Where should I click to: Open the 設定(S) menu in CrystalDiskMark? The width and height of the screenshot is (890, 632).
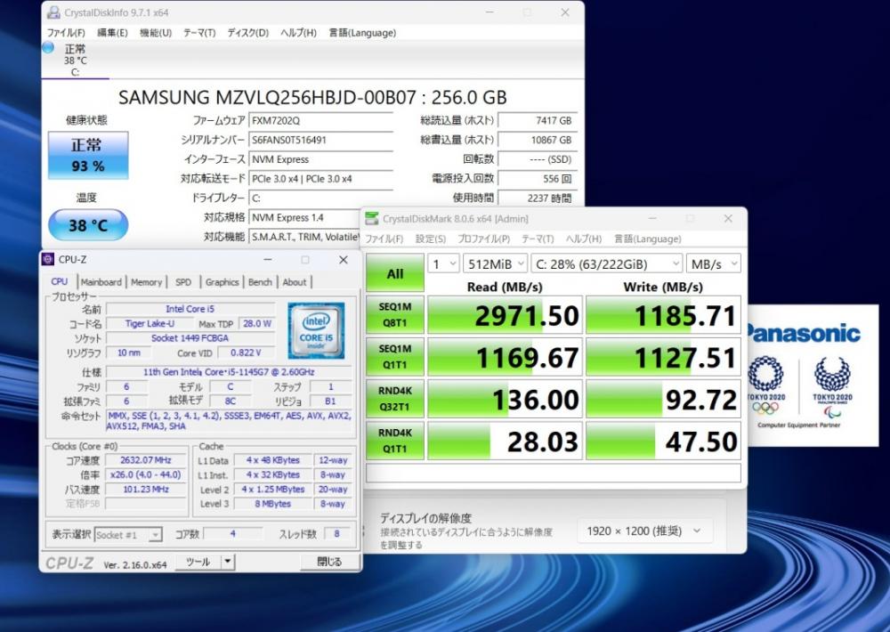(431, 239)
